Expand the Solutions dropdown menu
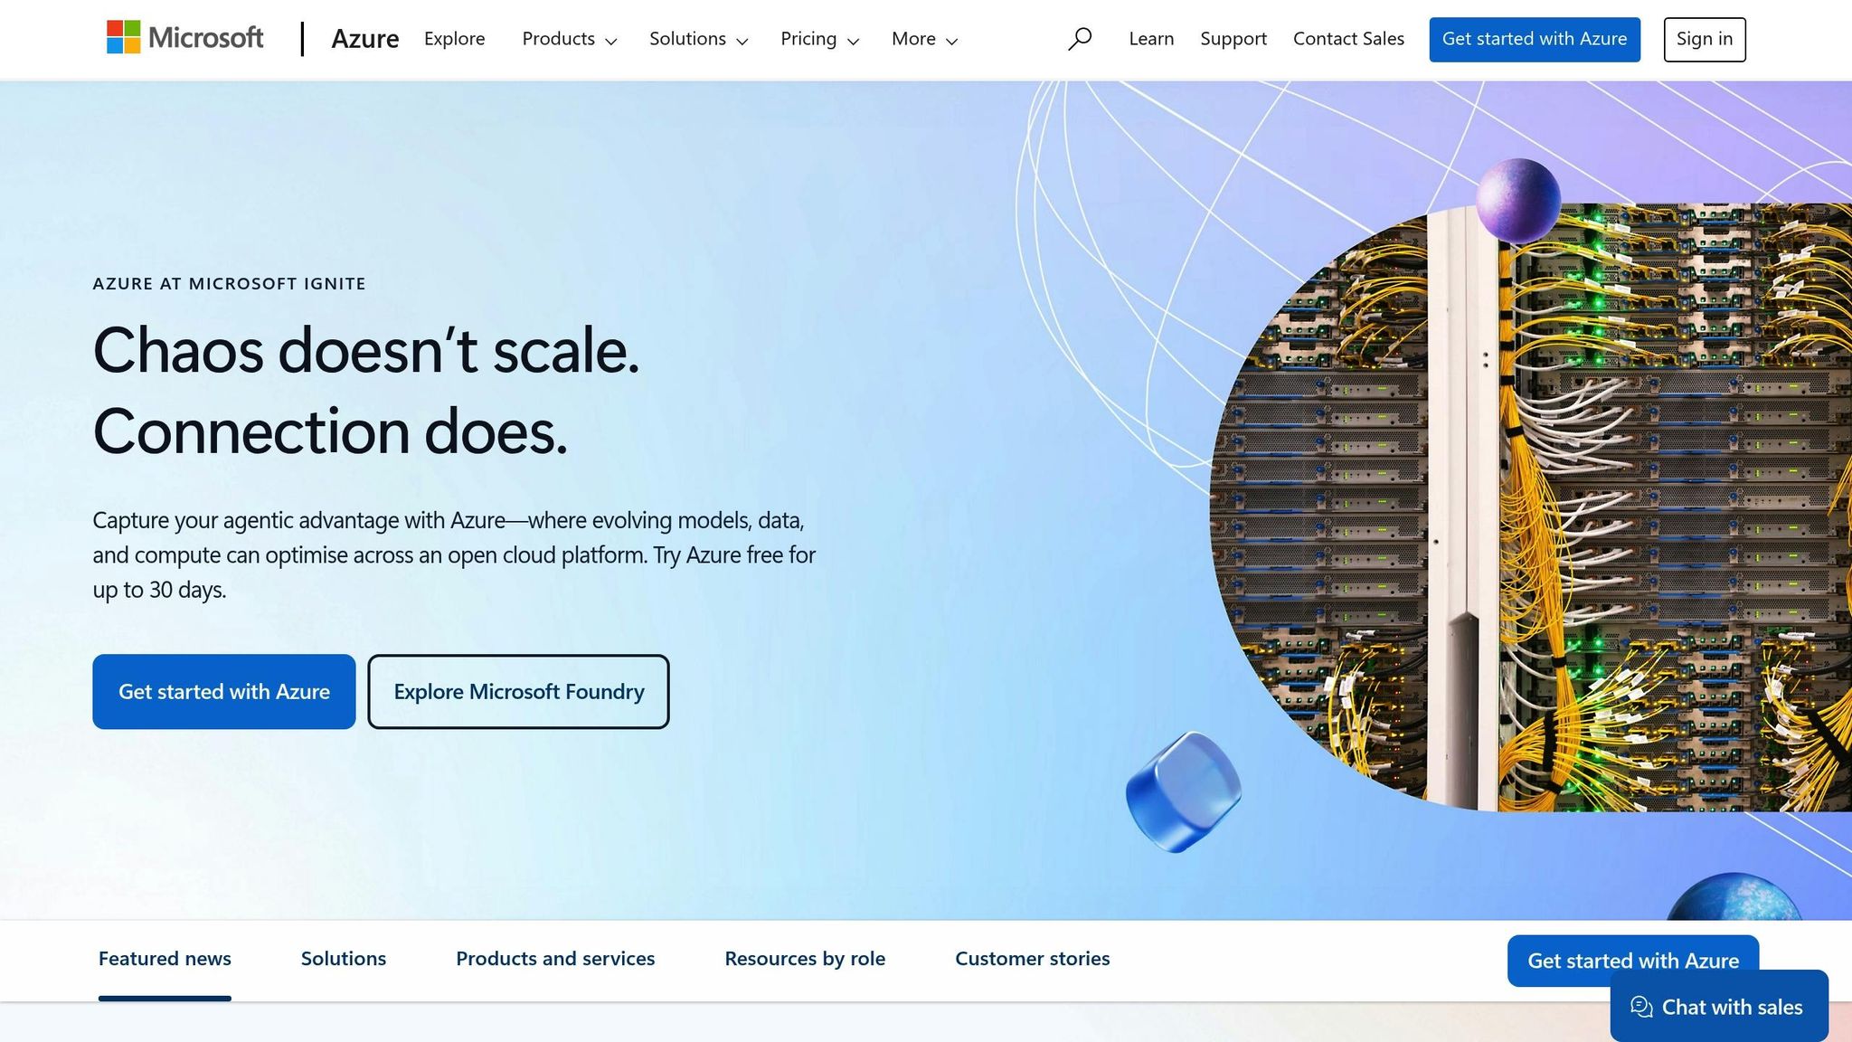Image resolution: width=1852 pixels, height=1042 pixels. 698,39
